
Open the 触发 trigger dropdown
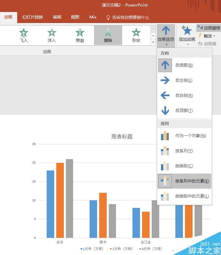coord(207,36)
